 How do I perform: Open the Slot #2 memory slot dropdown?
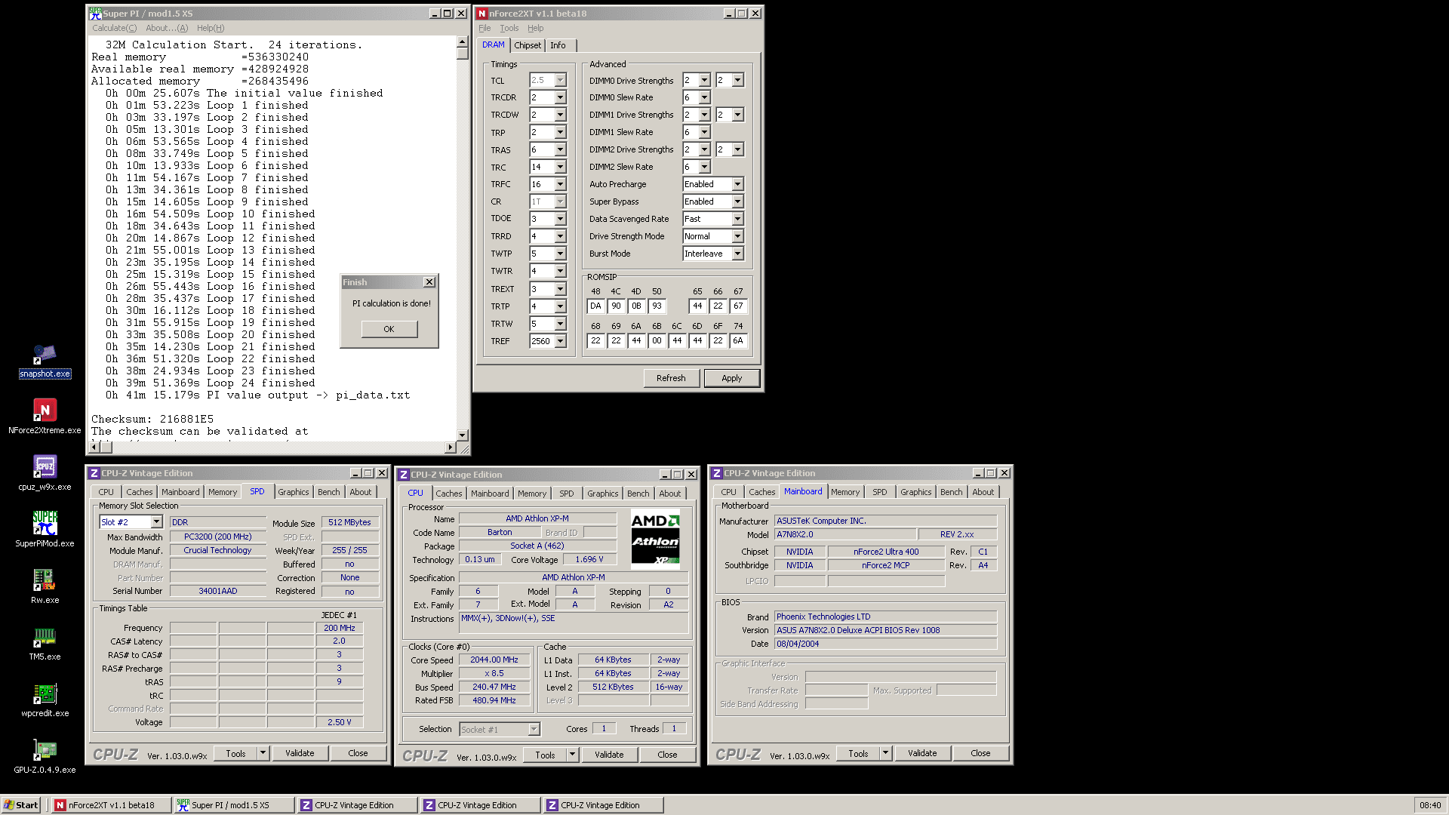156,522
